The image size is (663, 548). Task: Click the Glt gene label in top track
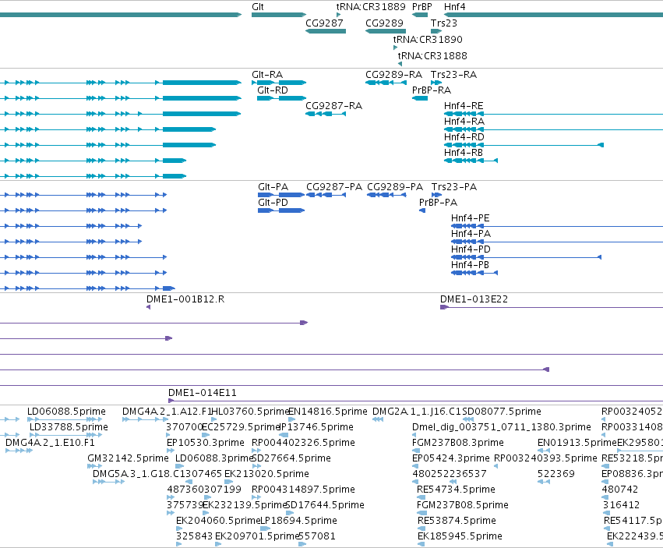coord(258,7)
